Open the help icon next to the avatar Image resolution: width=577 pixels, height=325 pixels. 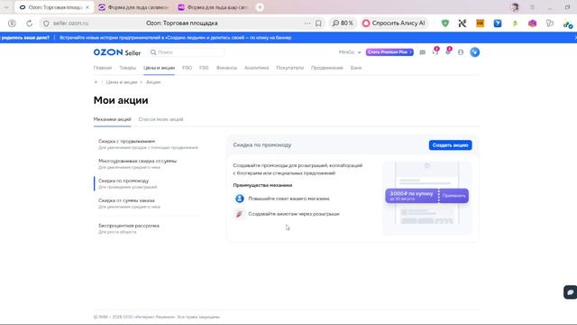click(x=461, y=52)
